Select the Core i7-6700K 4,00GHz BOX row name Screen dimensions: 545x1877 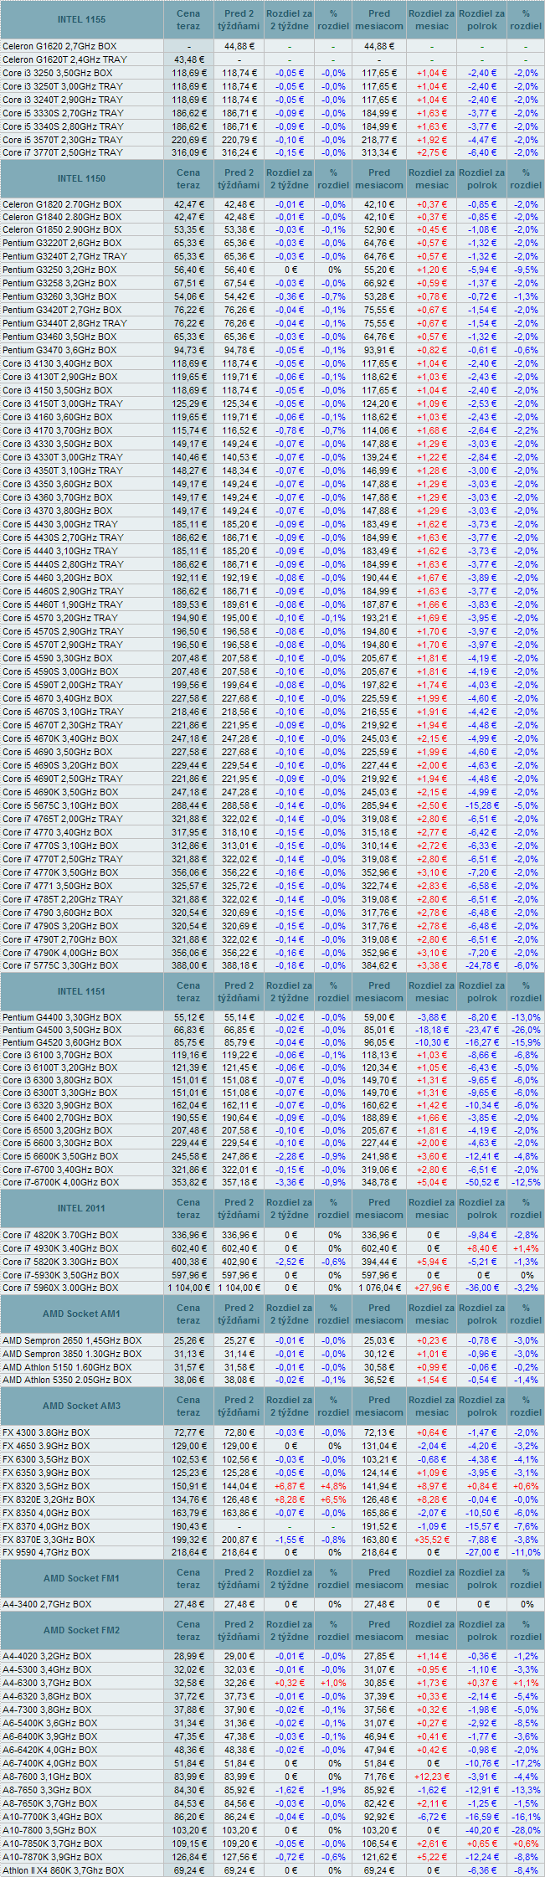coord(60,1182)
